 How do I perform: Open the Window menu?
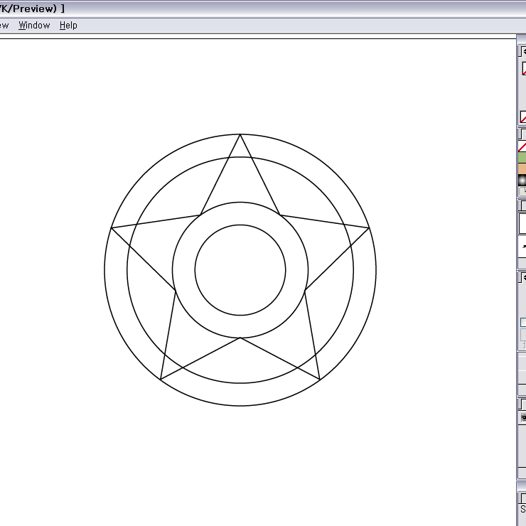tap(34, 25)
